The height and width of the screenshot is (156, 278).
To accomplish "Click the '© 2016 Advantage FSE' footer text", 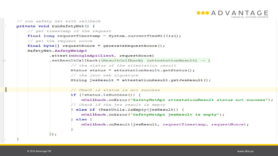I will pos(39,151).
